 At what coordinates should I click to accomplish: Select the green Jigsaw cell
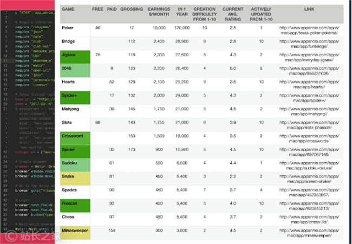[75, 55]
